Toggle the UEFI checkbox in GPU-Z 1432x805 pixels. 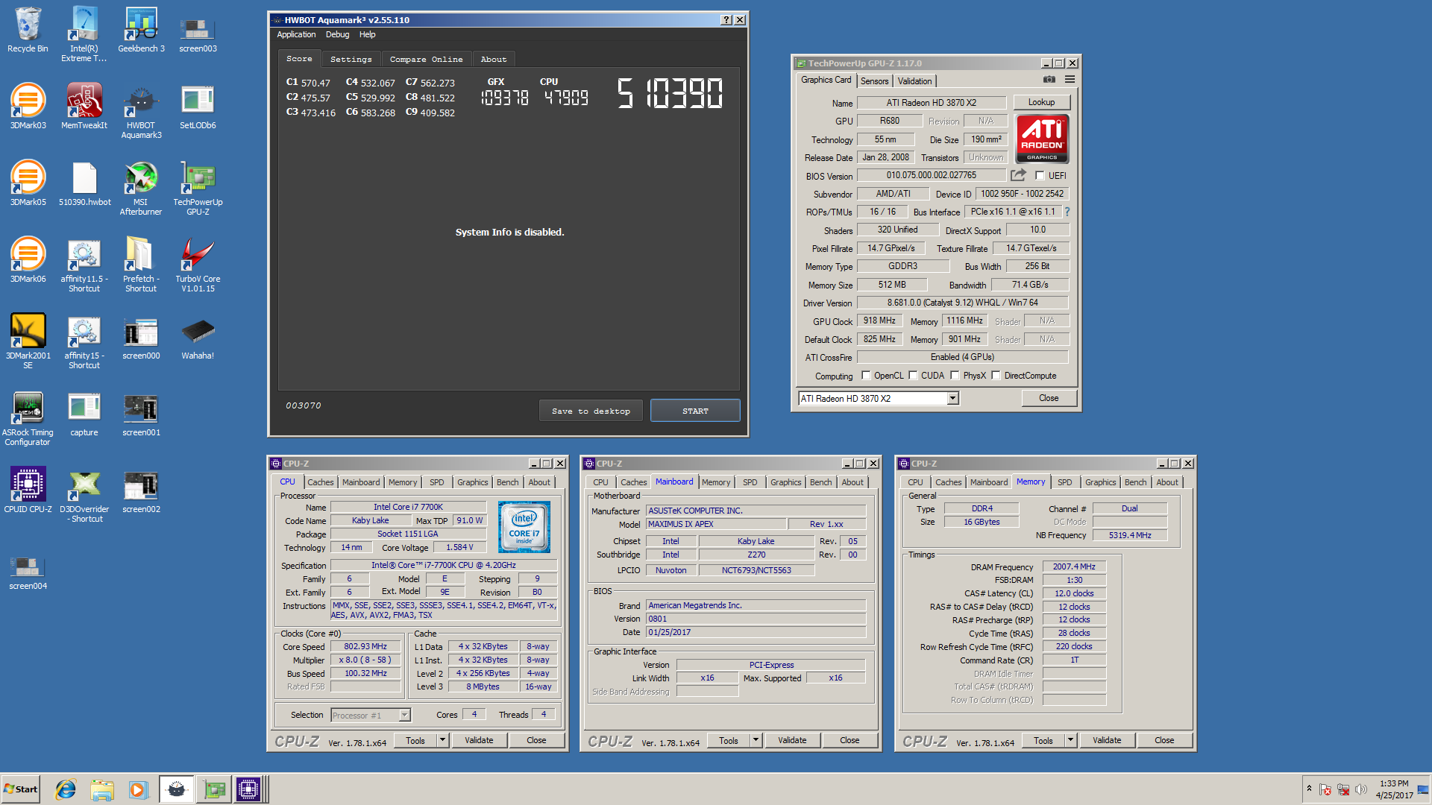point(1040,176)
